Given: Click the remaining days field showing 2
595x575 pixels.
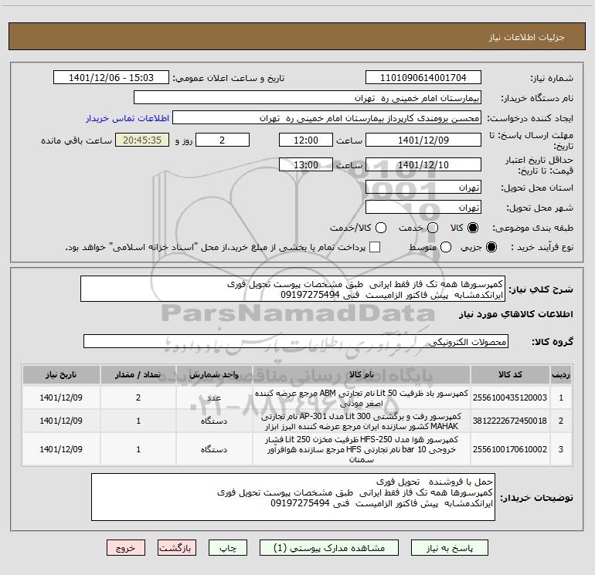Looking at the screenshot, I should pos(223,140).
